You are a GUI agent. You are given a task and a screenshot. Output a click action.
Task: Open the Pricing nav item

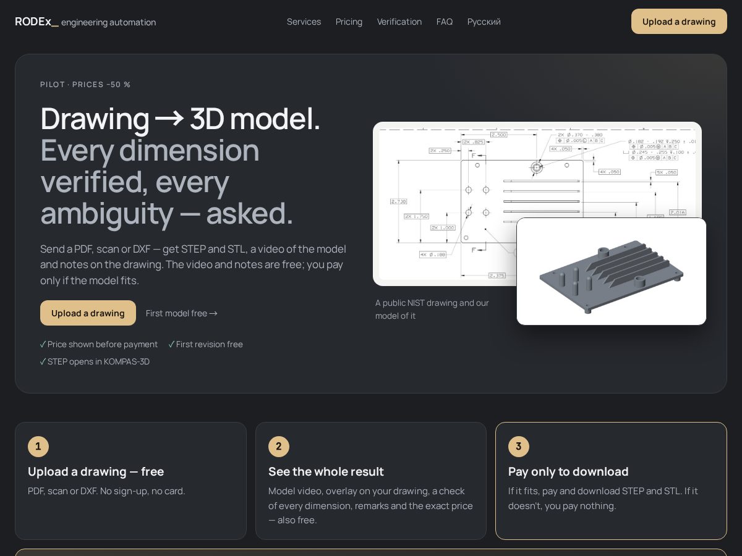point(349,22)
